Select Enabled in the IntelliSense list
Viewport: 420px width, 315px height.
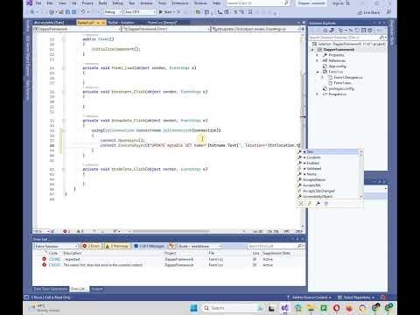click(x=328, y=163)
